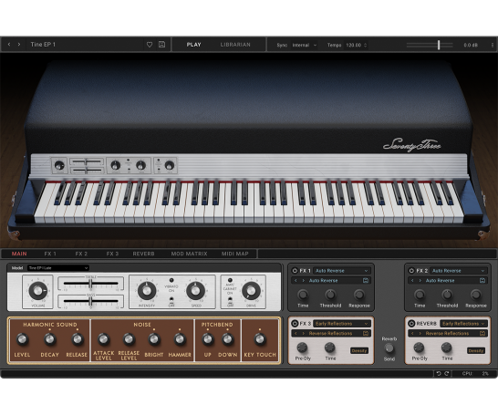Switch to the MOD MATRIX tab
The width and height of the screenshot is (498, 415).
click(x=189, y=254)
